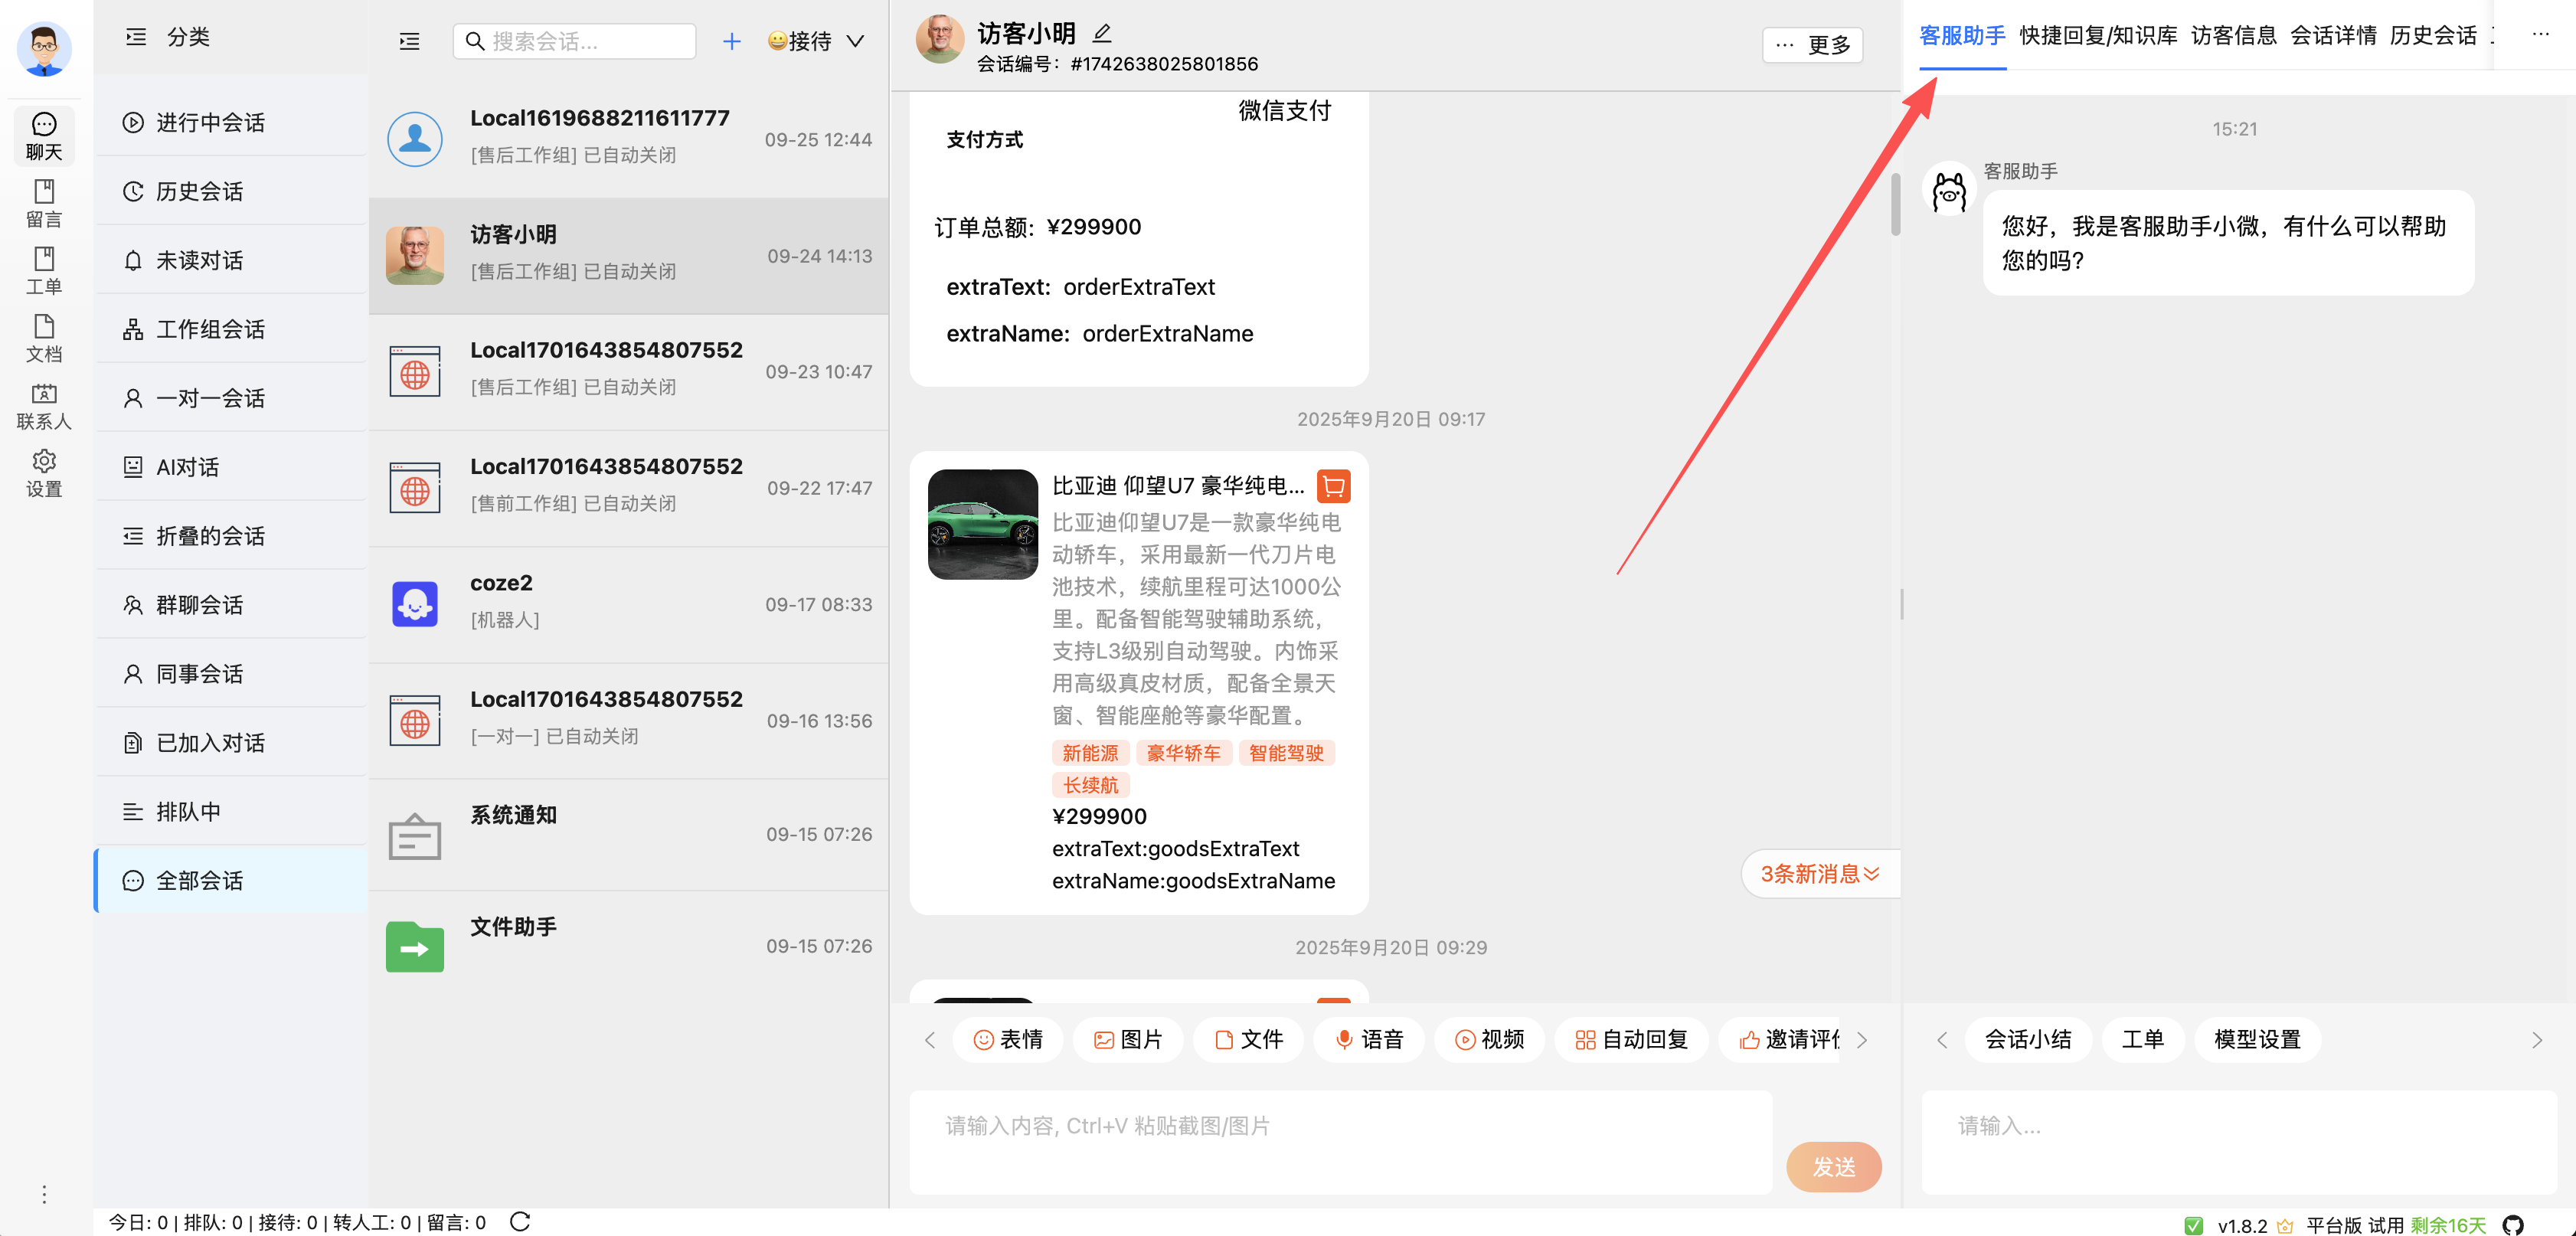The width and height of the screenshot is (2576, 1236).
Task: Switch to the 访客信息 tab
Action: tap(2232, 35)
